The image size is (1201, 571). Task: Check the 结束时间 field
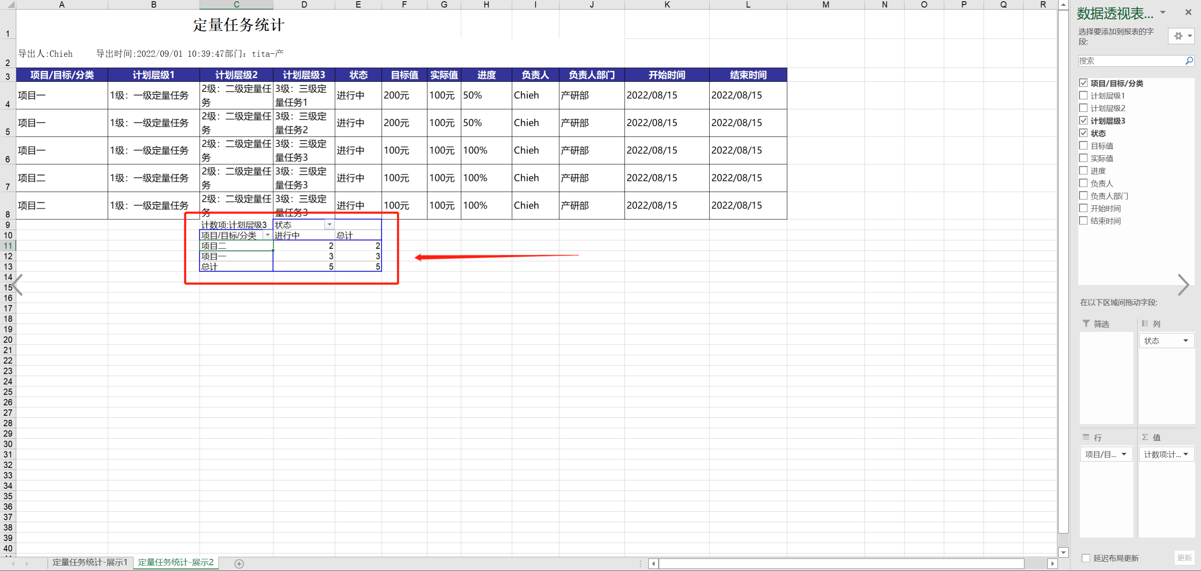pyautogui.click(x=1083, y=221)
